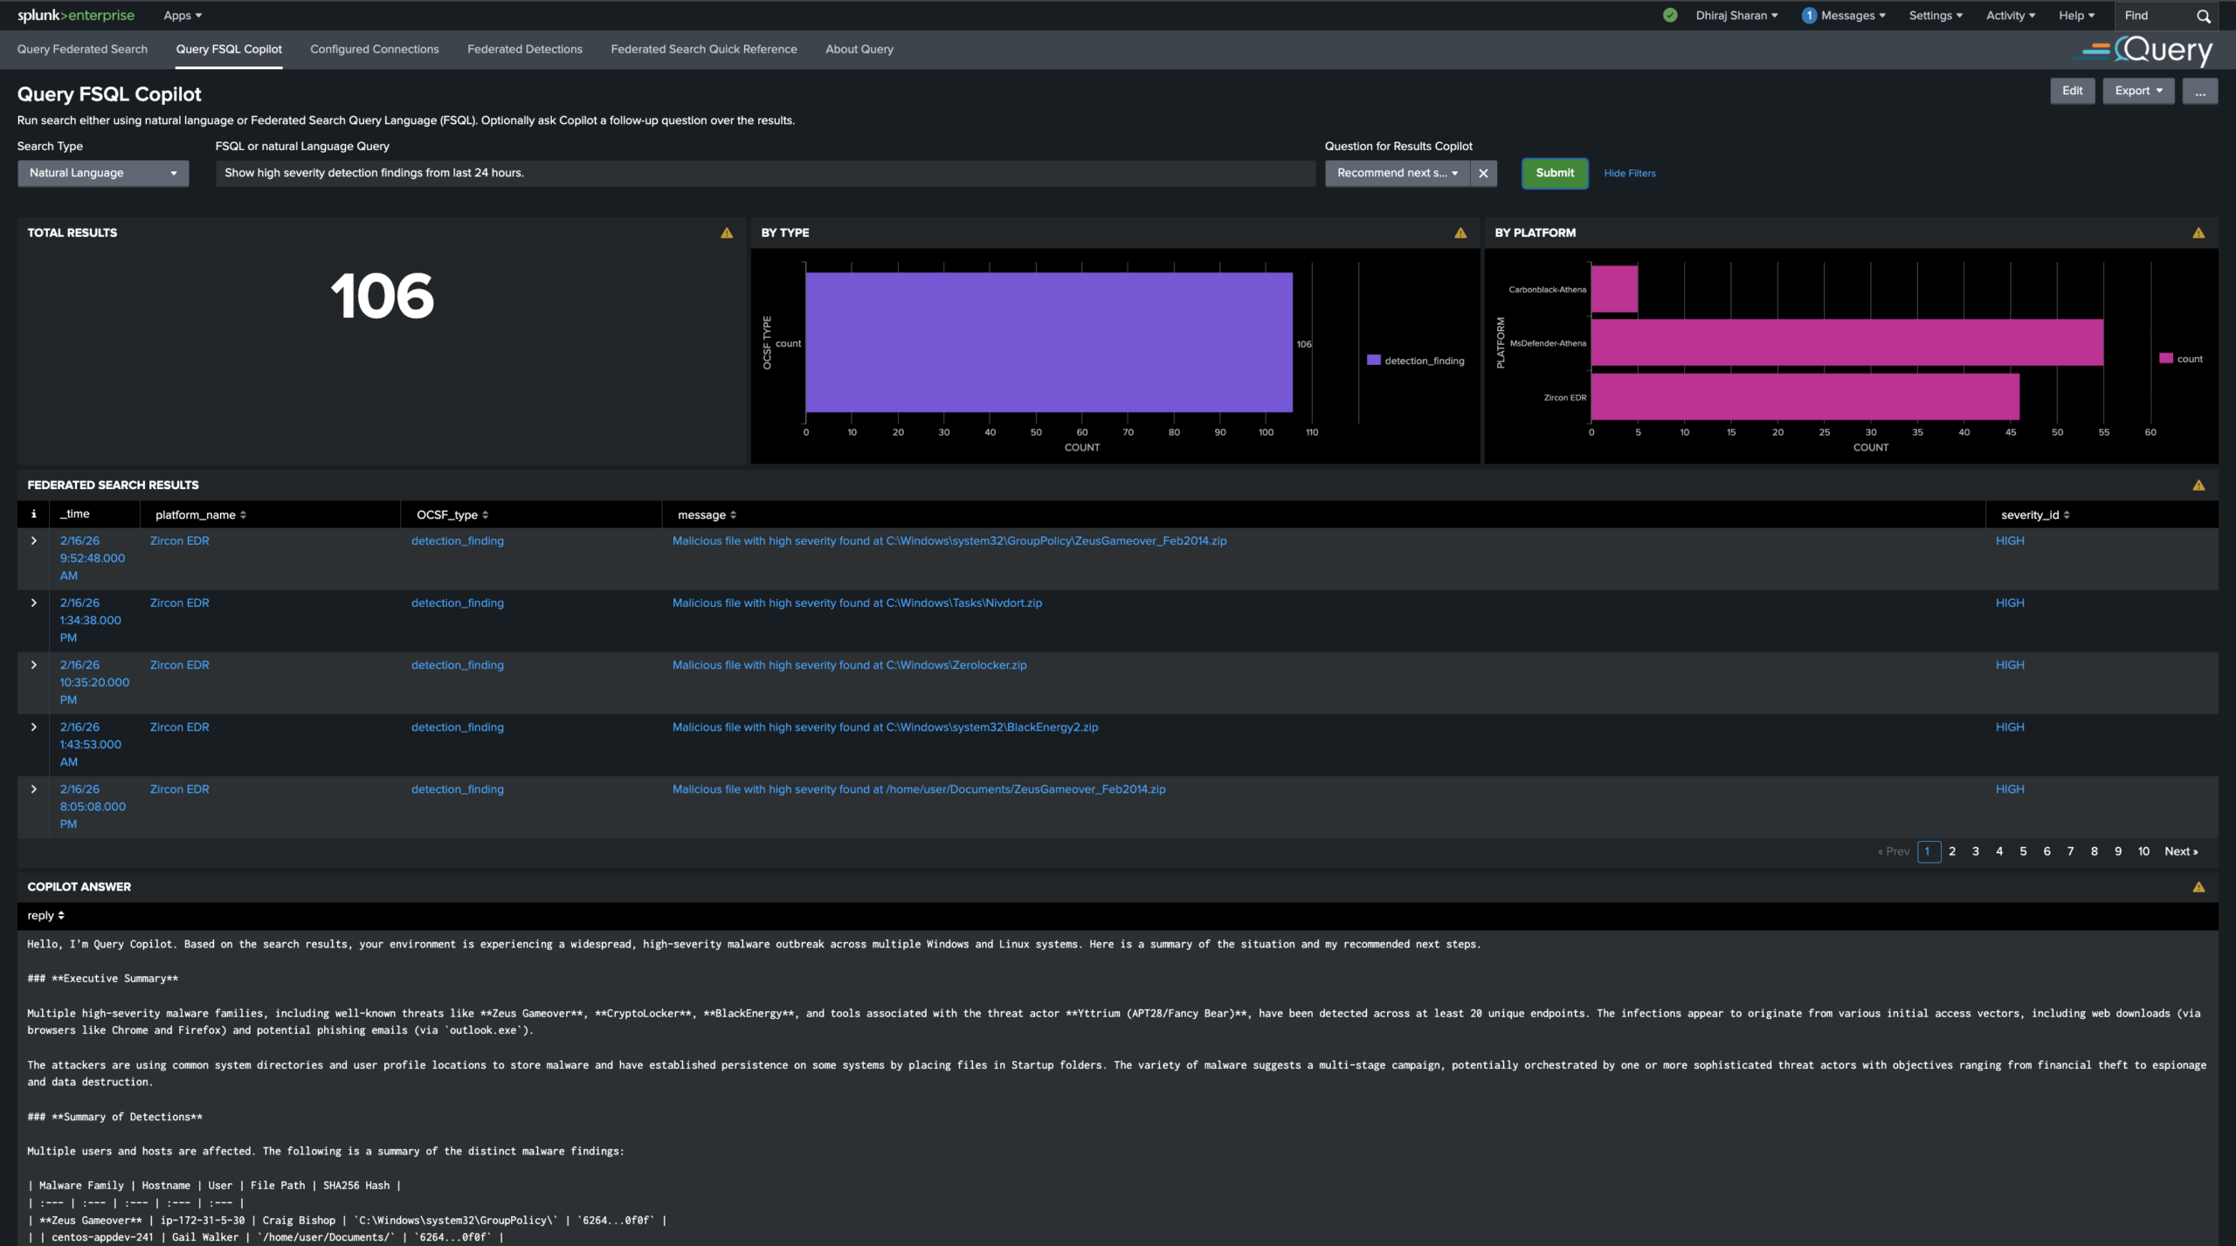Viewport: 2236px width, 1246px height.
Task: Click the pink count legend swatch on By Platform
Action: 2164,358
